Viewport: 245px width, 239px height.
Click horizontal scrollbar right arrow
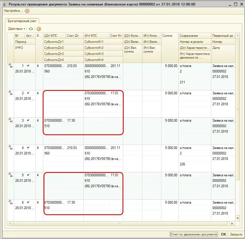pyautogui.click(x=232, y=223)
